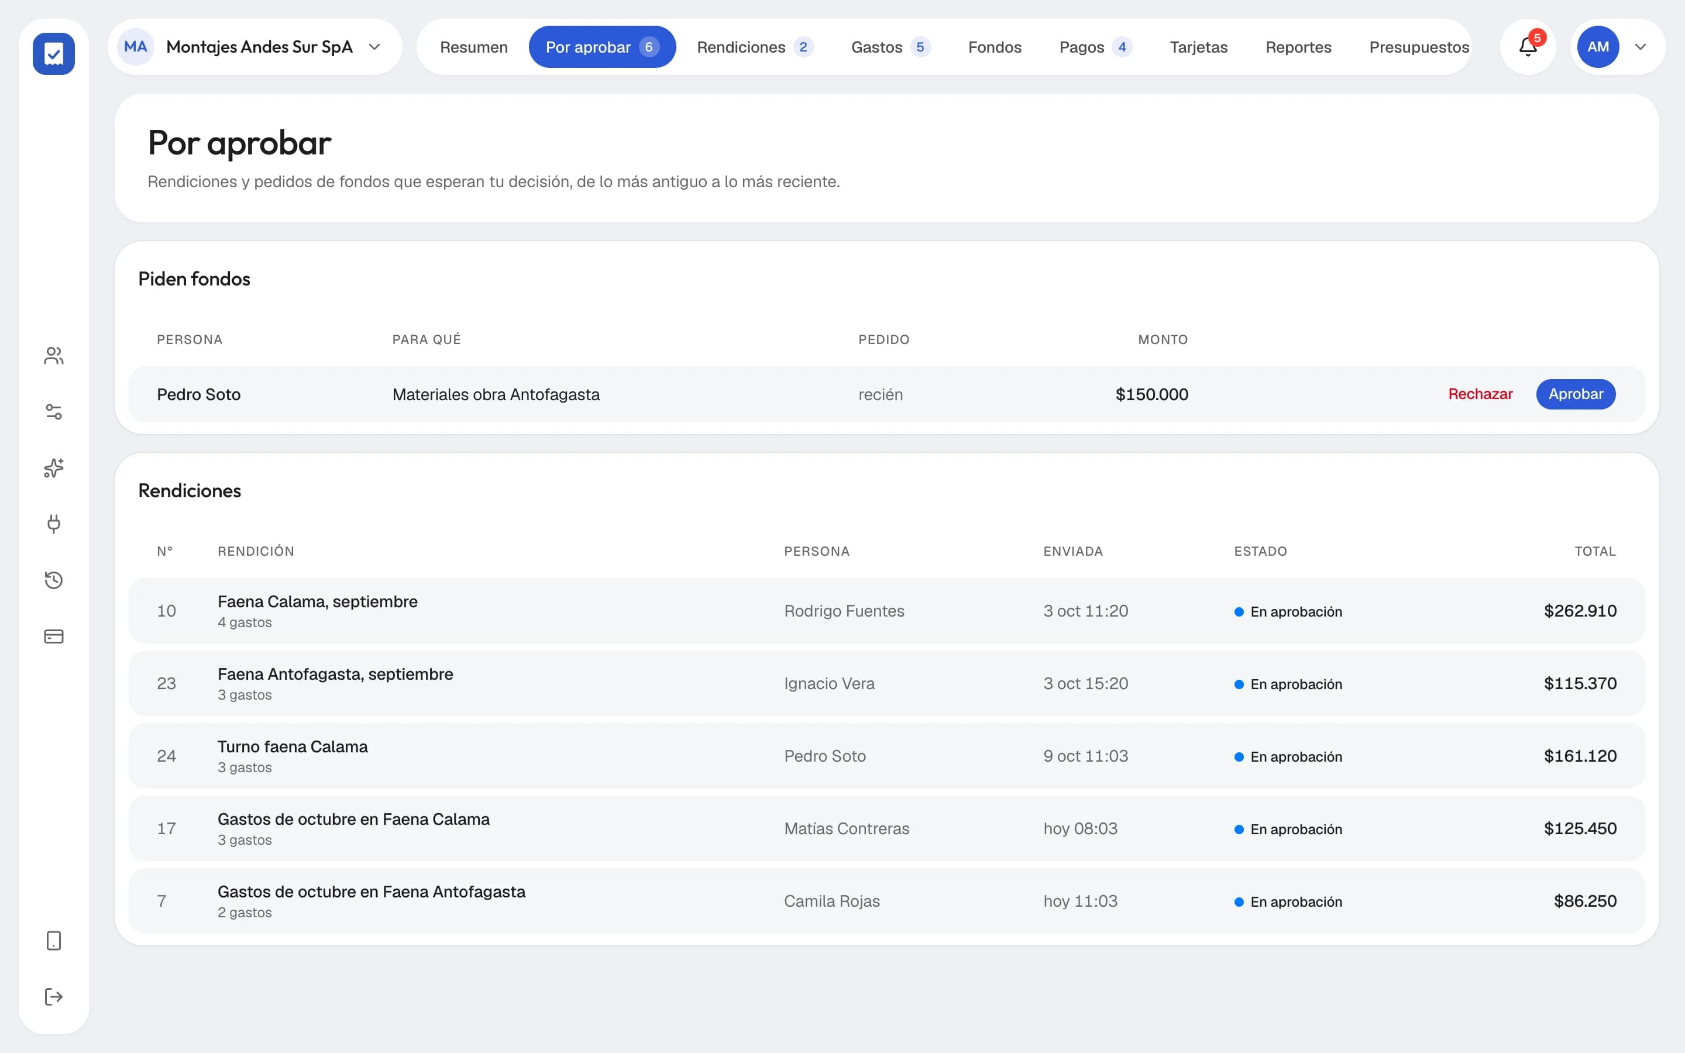Click the $150.000 requested amount
Image resolution: width=1685 pixels, height=1053 pixels.
pos(1151,394)
